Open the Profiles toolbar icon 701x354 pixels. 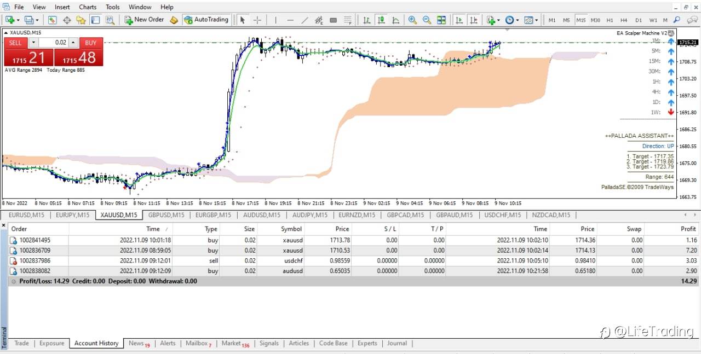(x=30, y=20)
